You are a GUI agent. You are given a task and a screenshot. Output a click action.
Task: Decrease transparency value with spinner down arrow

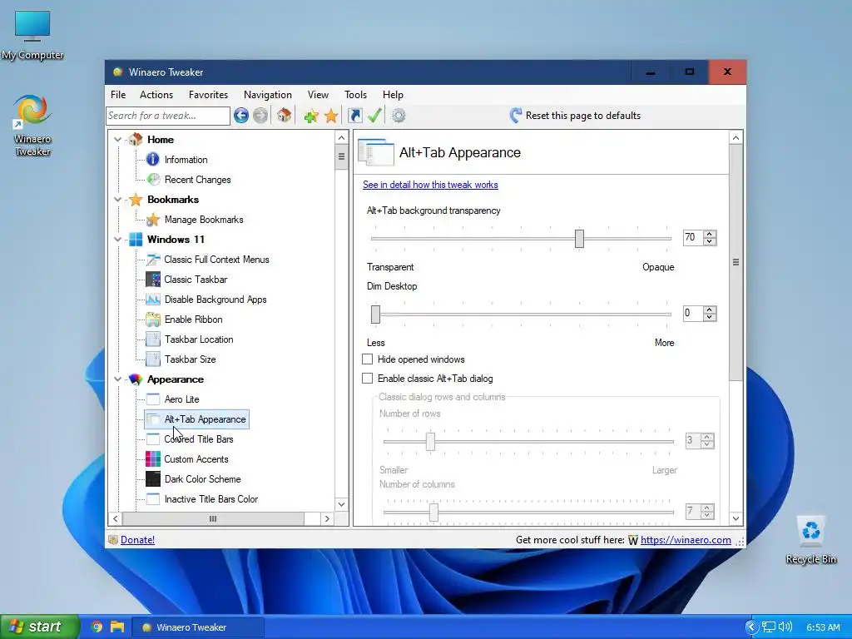tap(709, 241)
